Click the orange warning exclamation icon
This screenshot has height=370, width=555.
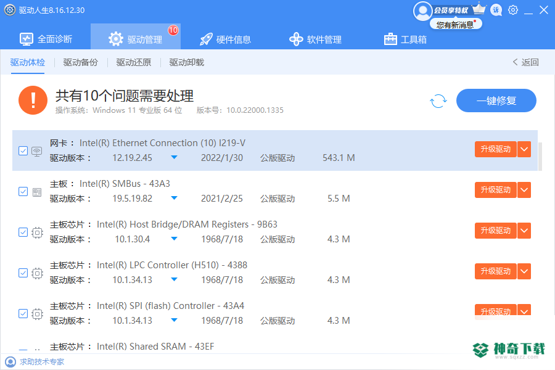tap(33, 100)
